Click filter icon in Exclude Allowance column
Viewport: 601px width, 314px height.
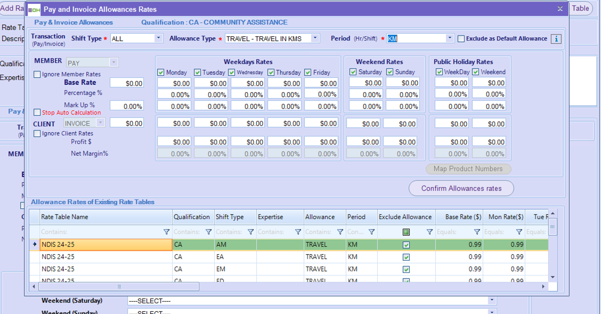point(429,232)
